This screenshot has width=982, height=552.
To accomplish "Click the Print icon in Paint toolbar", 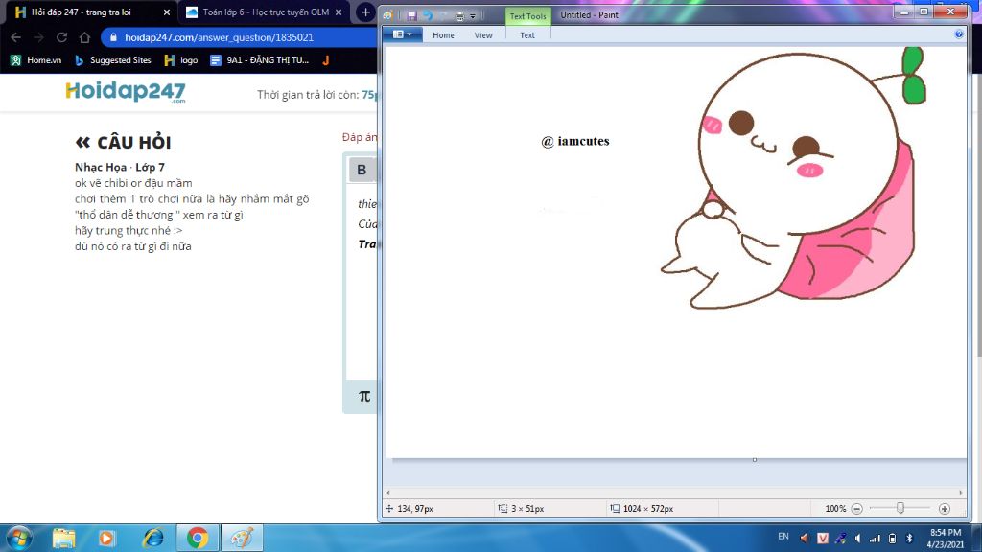I will [459, 16].
